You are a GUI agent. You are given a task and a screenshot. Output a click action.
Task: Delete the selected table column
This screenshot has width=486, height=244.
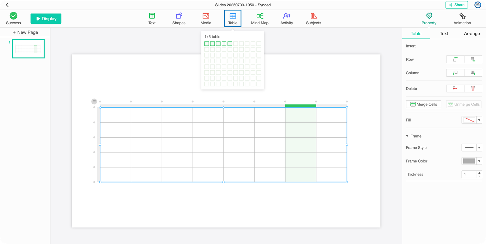click(473, 89)
